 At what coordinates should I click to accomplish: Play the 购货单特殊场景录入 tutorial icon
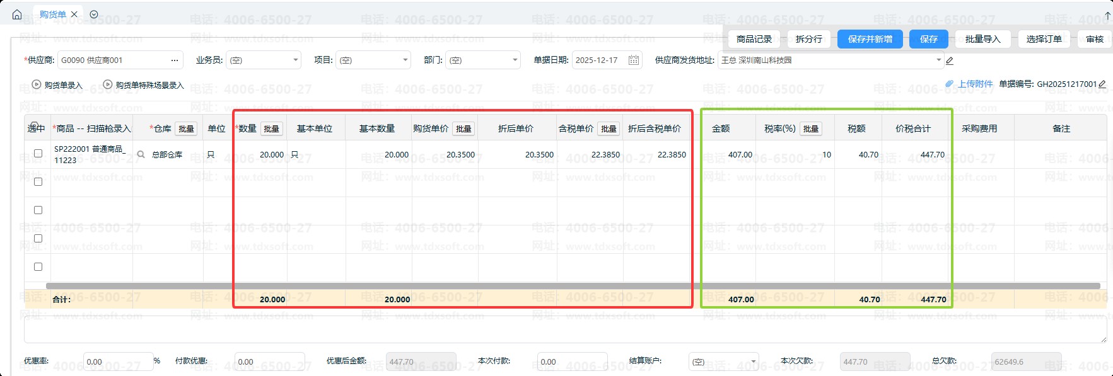click(x=108, y=84)
